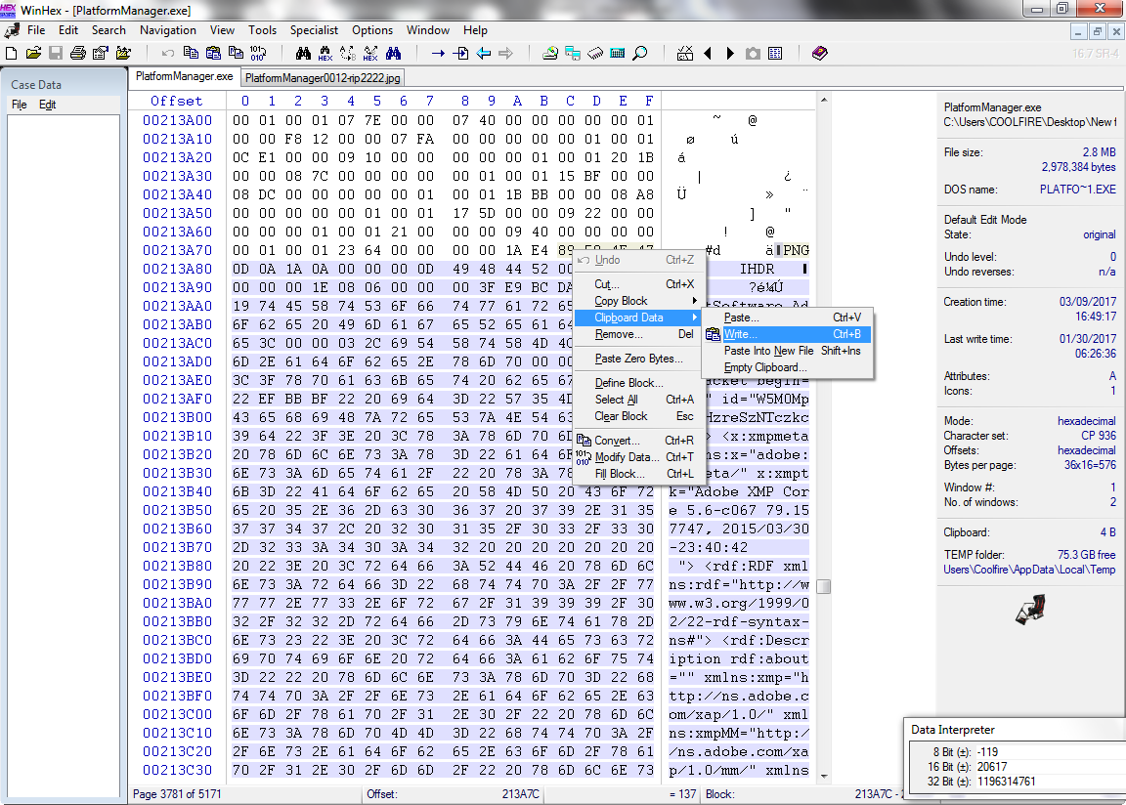Click the Paste Into New File toolbar icon
Image resolution: width=1126 pixels, height=805 pixels.
(x=236, y=53)
